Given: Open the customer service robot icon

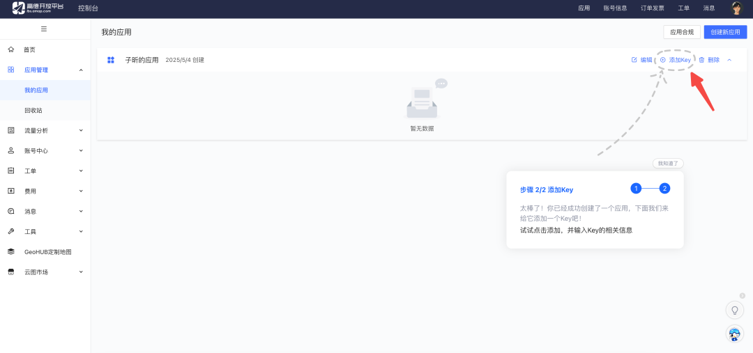Looking at the screenshot, I should (x=734, y=334).
